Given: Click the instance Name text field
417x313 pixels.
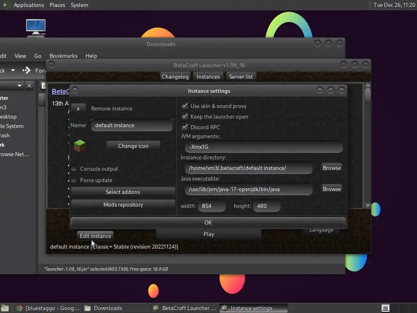Looking at the screenshot, I should [132, 125].
